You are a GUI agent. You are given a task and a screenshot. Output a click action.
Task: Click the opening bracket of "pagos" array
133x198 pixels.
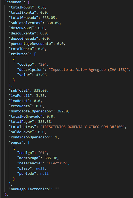coord(28,142)
